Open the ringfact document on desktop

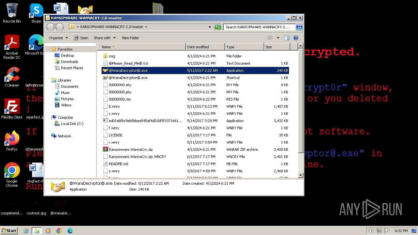(36, 173)
